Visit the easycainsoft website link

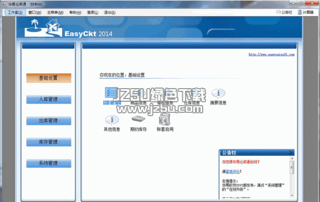(272, 54)
